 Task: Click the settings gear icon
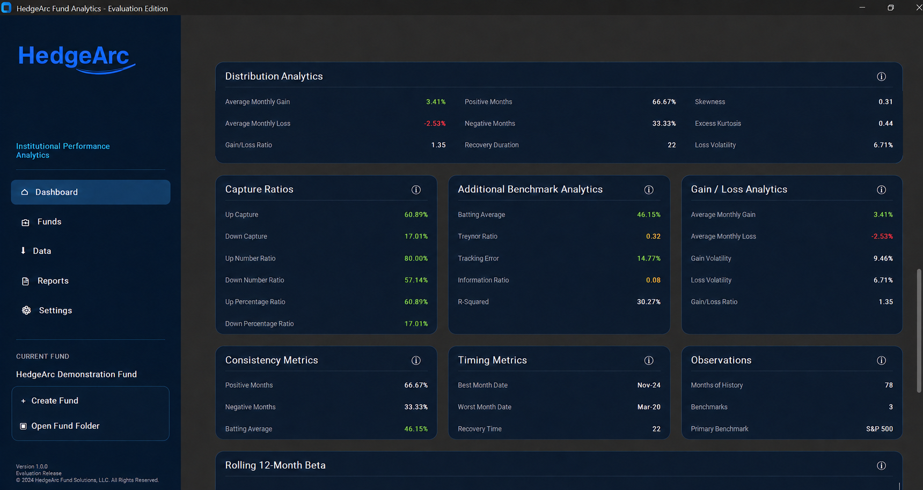point(26,310)
